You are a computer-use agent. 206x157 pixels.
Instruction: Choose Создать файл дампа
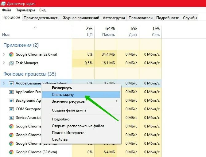pos(81,110)
